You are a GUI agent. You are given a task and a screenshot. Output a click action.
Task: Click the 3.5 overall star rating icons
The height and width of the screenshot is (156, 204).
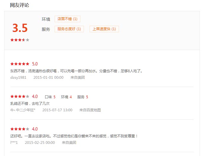[x=20, y=40]
